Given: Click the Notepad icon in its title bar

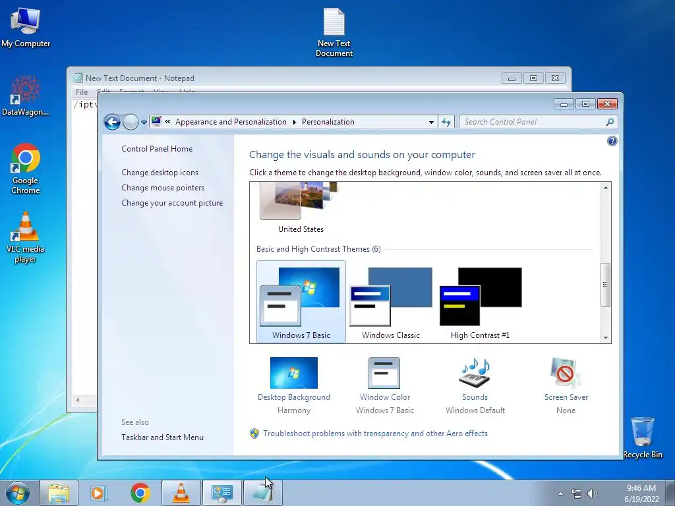Looking at the screenshot, I should [78, 78].
